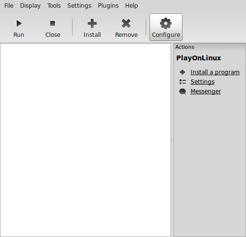Click speech bubble icon beside Messenger
The width and height of the screenshot is (246, 237).
[x=182, y=91]
